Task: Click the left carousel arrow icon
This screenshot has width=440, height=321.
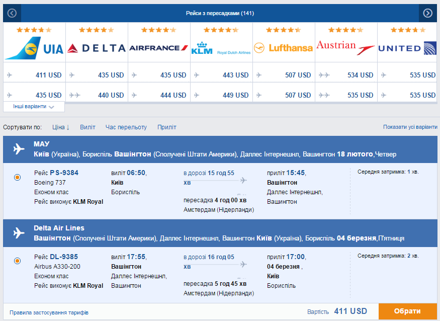Action: tap(12, 13)
